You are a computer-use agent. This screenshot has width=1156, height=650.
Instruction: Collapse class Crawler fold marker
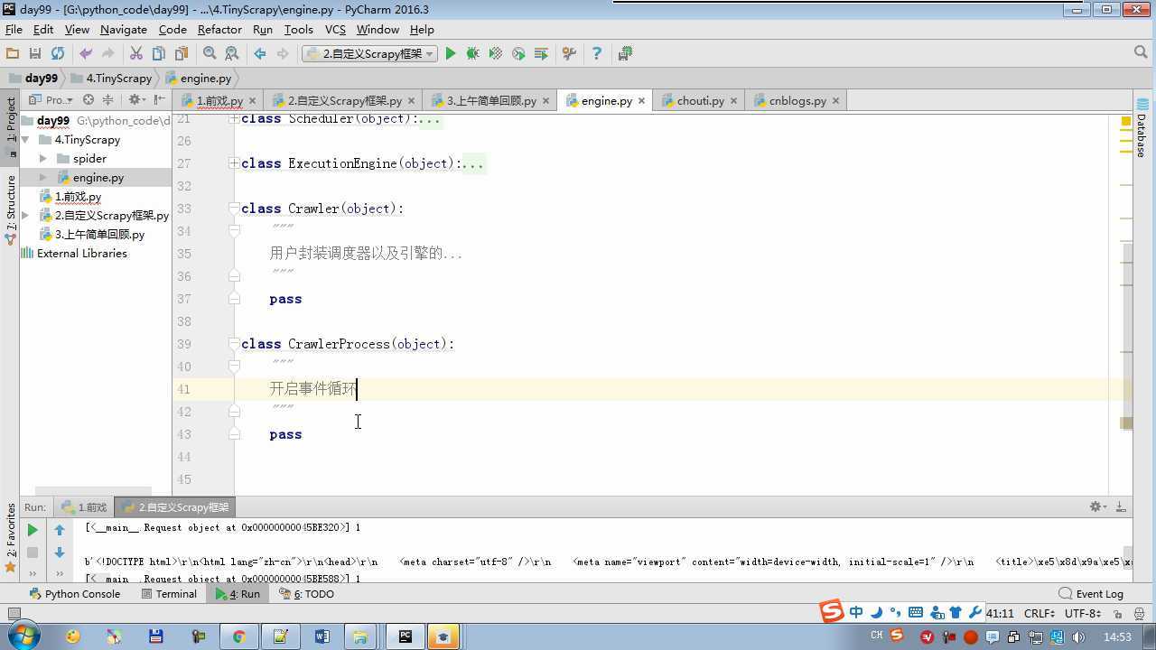click(234, 209)
